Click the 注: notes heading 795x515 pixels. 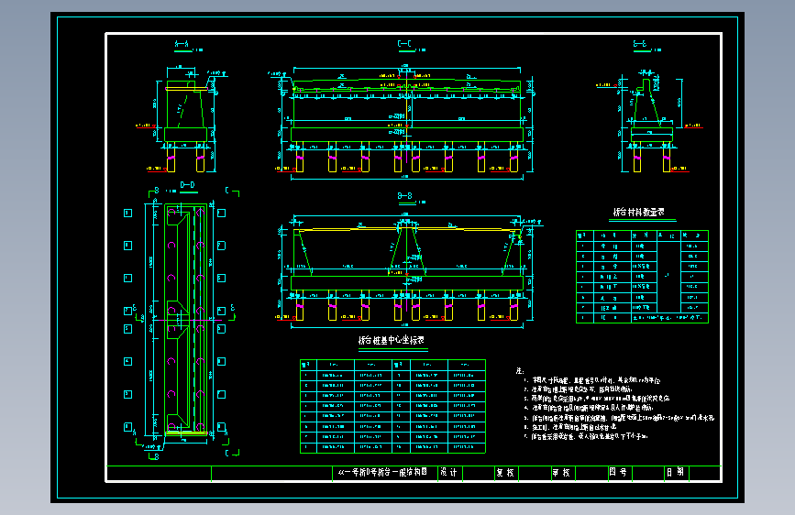click(520, 371)
